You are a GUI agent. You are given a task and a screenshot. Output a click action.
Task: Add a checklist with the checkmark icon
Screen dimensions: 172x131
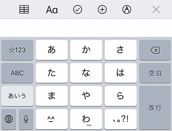[x=78, y=9]
